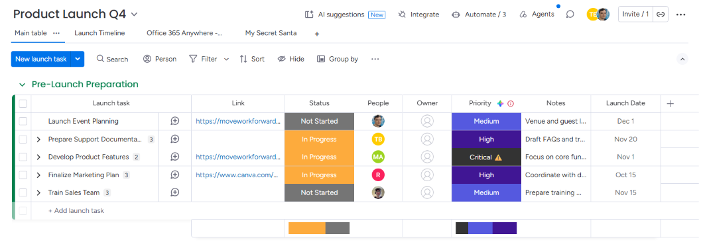Copy the board link via the link icon

pos(661,15)
